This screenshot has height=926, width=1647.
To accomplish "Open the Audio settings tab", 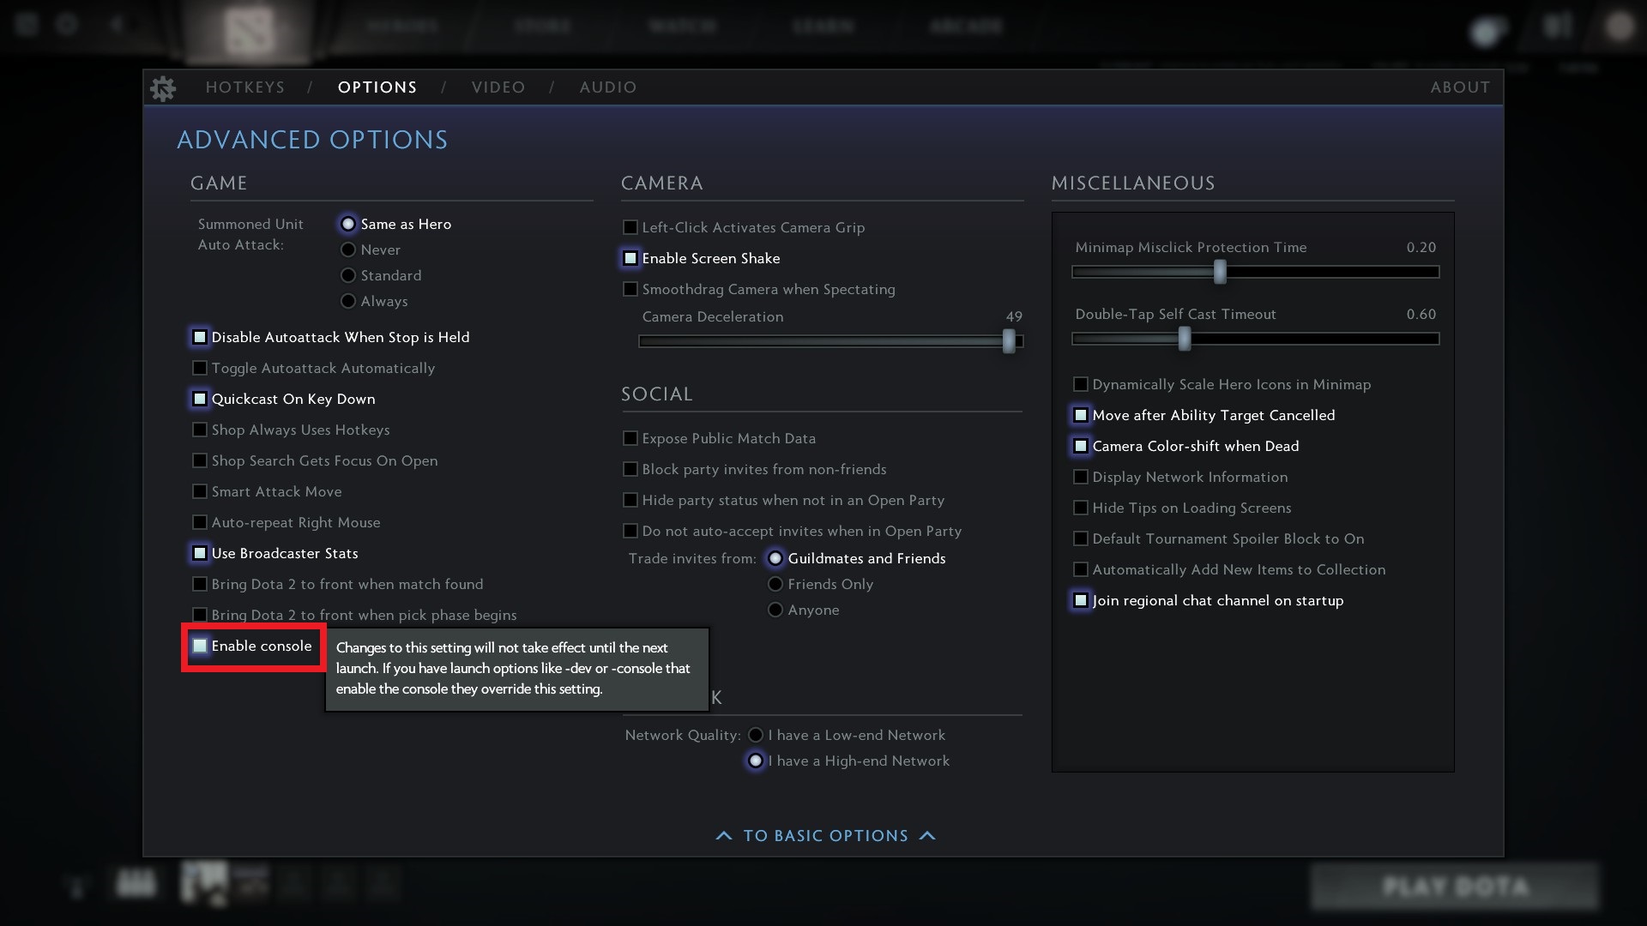I will tap(607, 87).
